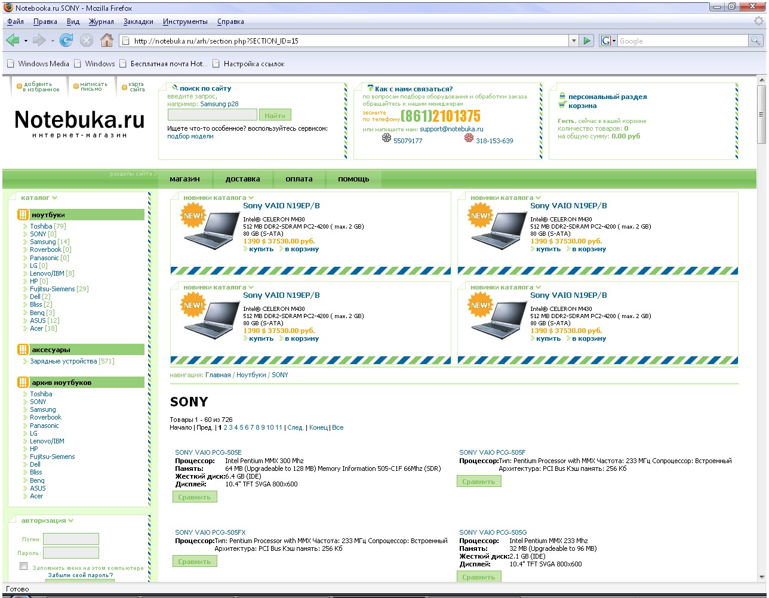
Task: Click the корзина cart icon
Action: coord(562,105)
